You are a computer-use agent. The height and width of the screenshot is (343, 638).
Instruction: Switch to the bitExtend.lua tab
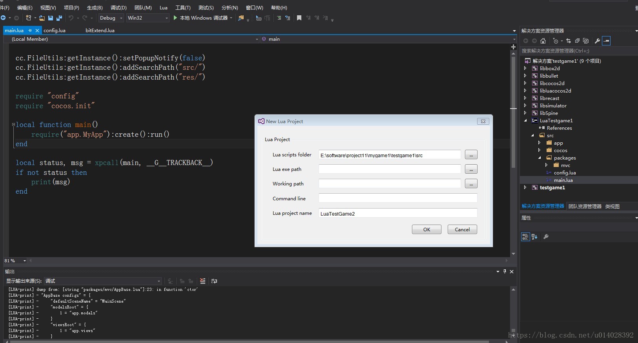(x=100, y=30)
